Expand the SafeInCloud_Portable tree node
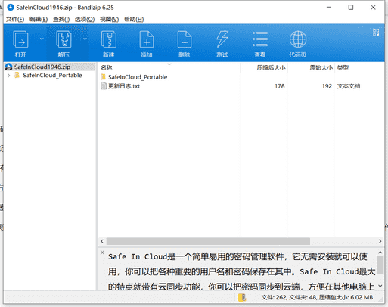Viewport: 388px width, 307px height. point(9,76)
